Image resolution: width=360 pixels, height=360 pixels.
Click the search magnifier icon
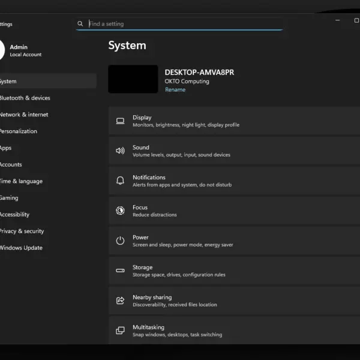(80, 23)
